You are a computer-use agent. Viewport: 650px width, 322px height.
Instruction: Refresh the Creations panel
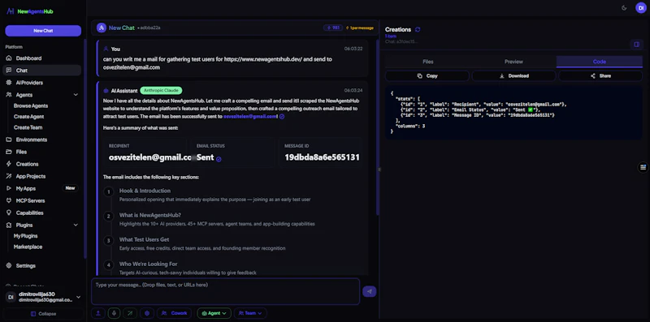[x=418, y=29]
